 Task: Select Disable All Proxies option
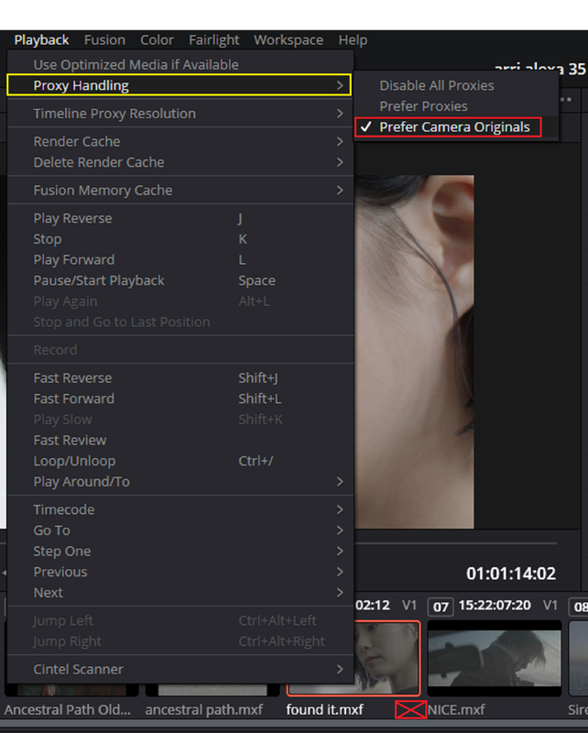coord(456,85)
